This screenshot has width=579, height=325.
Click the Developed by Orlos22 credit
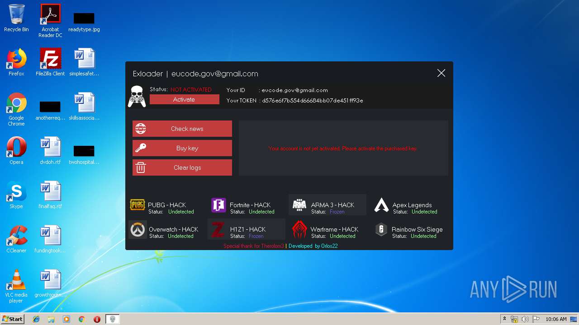click(x=313, y=246)
